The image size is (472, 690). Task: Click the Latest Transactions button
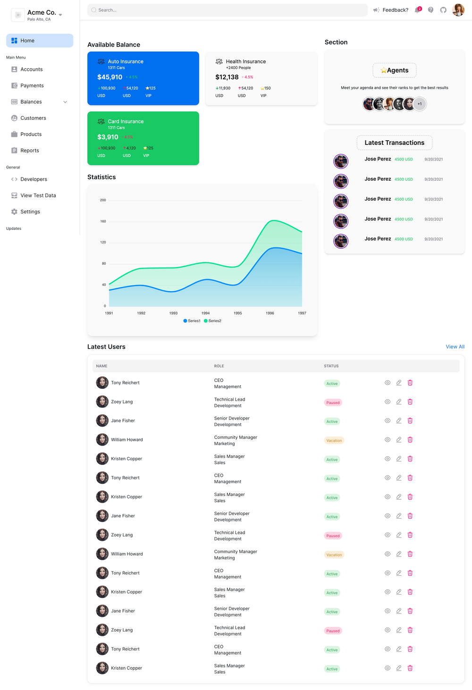coord(395,143)
